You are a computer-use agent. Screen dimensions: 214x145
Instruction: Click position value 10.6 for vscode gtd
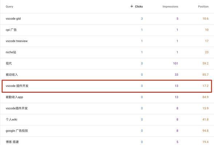click(205, 18)
